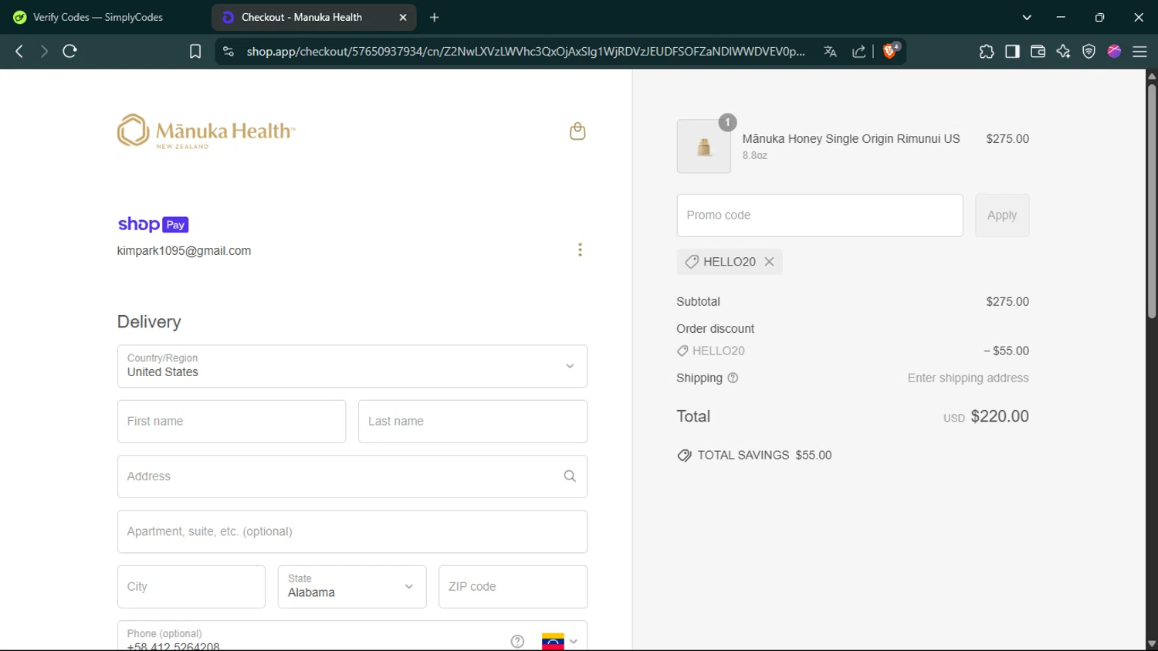Focus the Last name field
The height and width of the screenshot is (651, 1158).
coord(472,422)
